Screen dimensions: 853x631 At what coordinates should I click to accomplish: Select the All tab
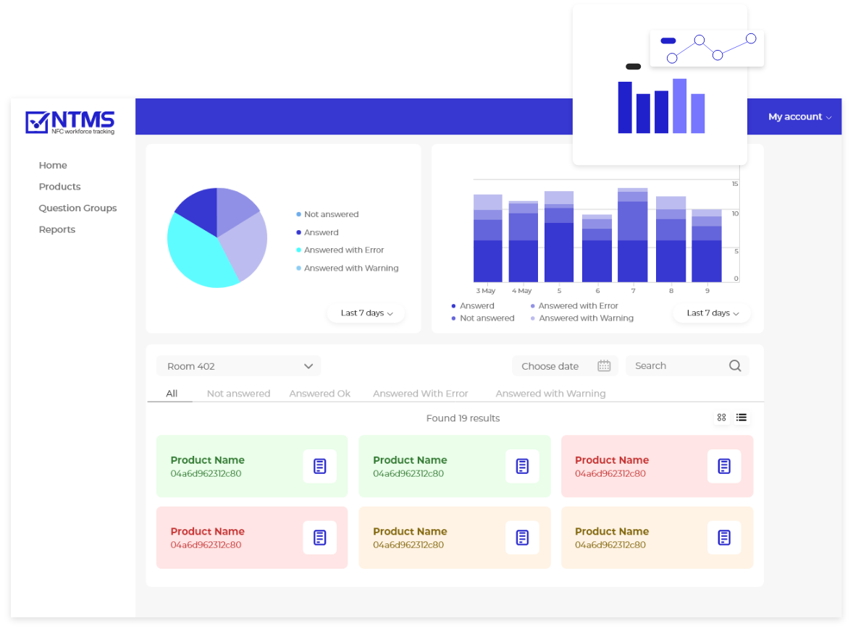(x=172, y=394)
